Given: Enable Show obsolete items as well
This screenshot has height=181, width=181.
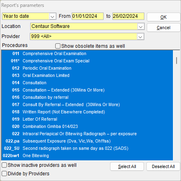Looking at the screenshot, I should pyautogui.click(x=58, y=46).
